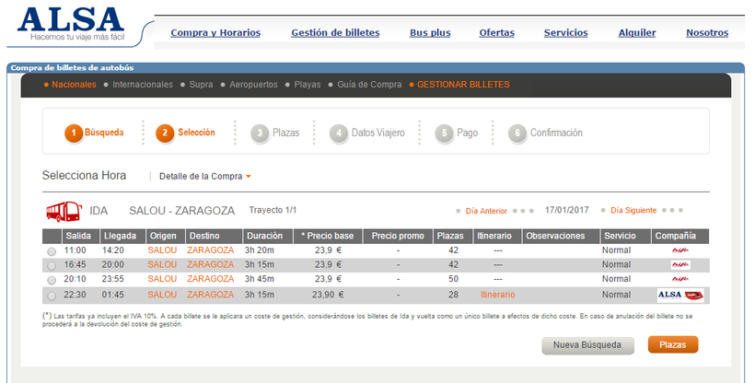
Task: Select the 16:45 departure radio button
Action: click(52, 266)
